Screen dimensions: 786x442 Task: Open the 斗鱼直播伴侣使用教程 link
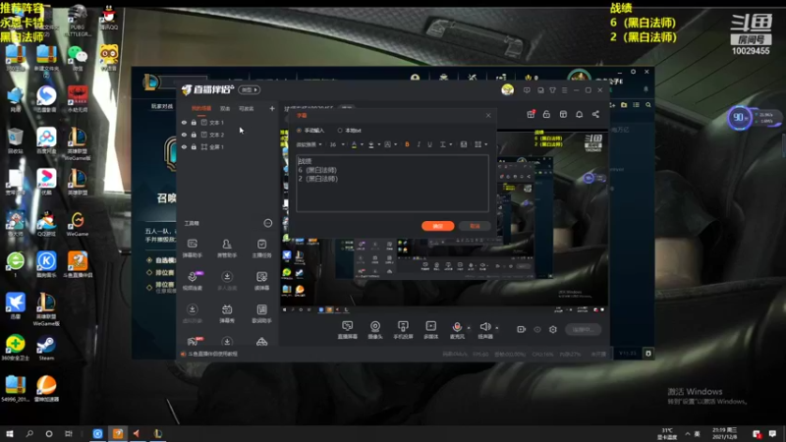coord(213,354)
